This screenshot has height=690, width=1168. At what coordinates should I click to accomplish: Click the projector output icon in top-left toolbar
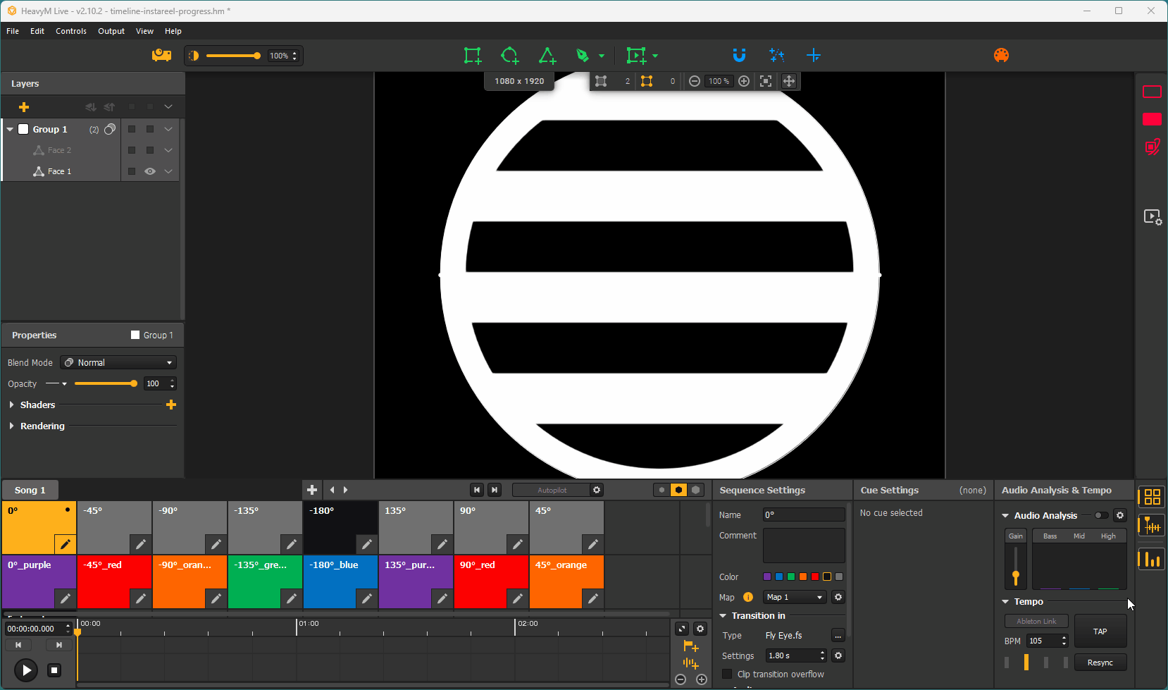tap(161, 55)
